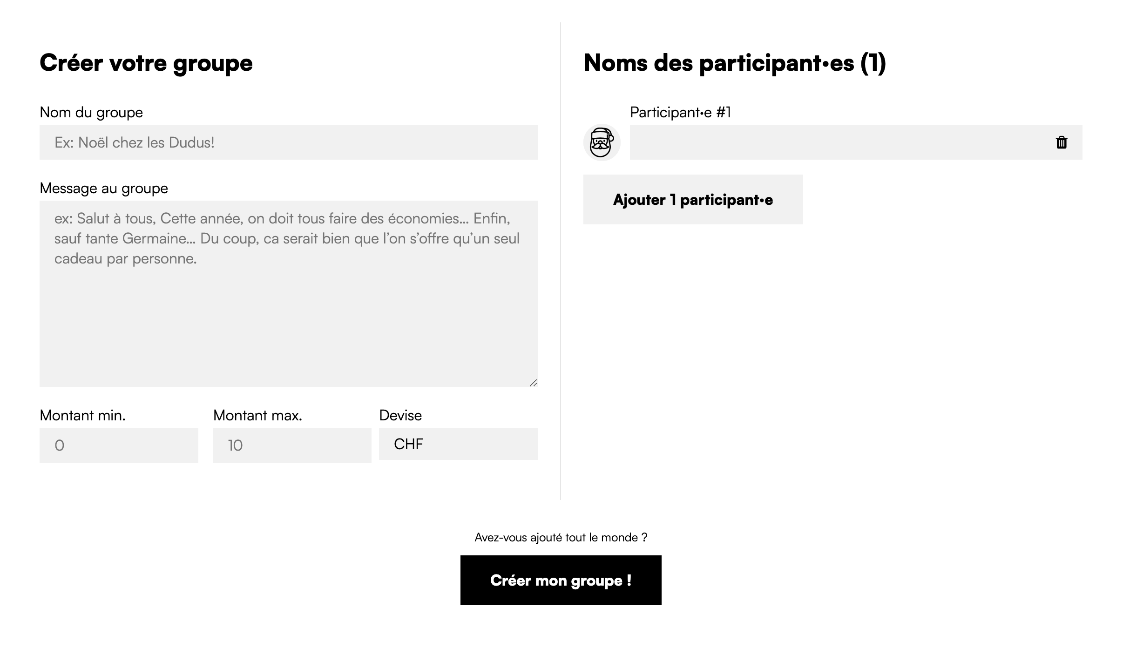Screen dimensions: 1123x648
Task: Click the 'Montant min.' label
Action: (83, 415)
